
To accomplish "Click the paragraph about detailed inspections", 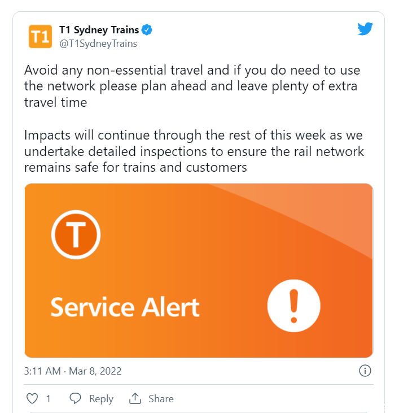I will coord(194,151).
